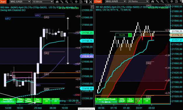Toggle Wkly VWAP button on left chart
The image size is (183, 110).
tap(29, 100)
